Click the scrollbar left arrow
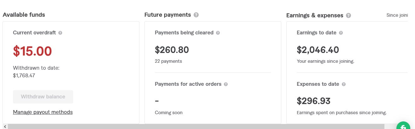 pos(5,126)
